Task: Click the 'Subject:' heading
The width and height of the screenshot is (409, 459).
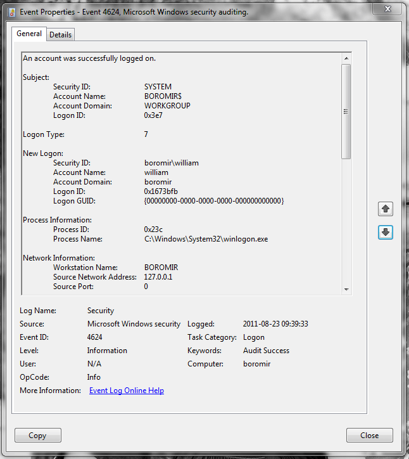Action: [36, 77]
